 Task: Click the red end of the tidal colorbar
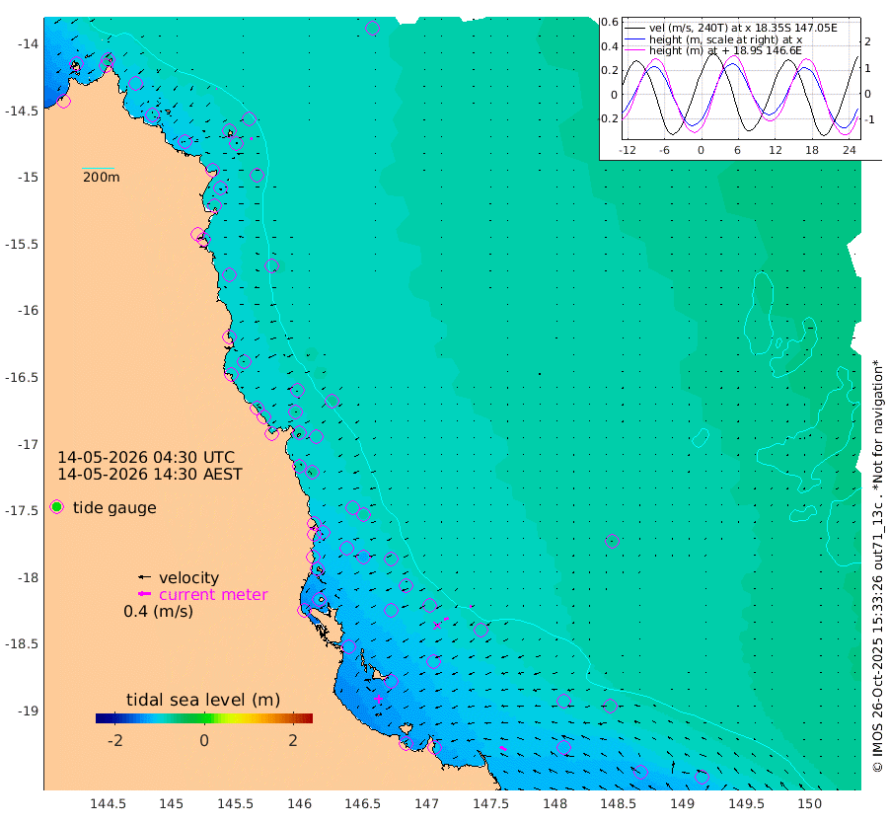point(308,718)
